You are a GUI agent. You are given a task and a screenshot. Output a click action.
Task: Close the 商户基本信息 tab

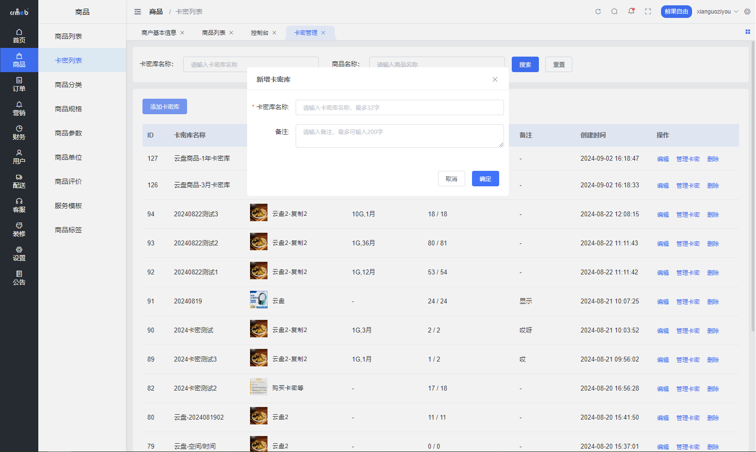(x=182, y=32)
